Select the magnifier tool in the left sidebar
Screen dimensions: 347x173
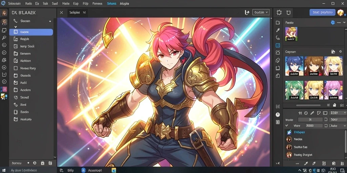point(4,38)
